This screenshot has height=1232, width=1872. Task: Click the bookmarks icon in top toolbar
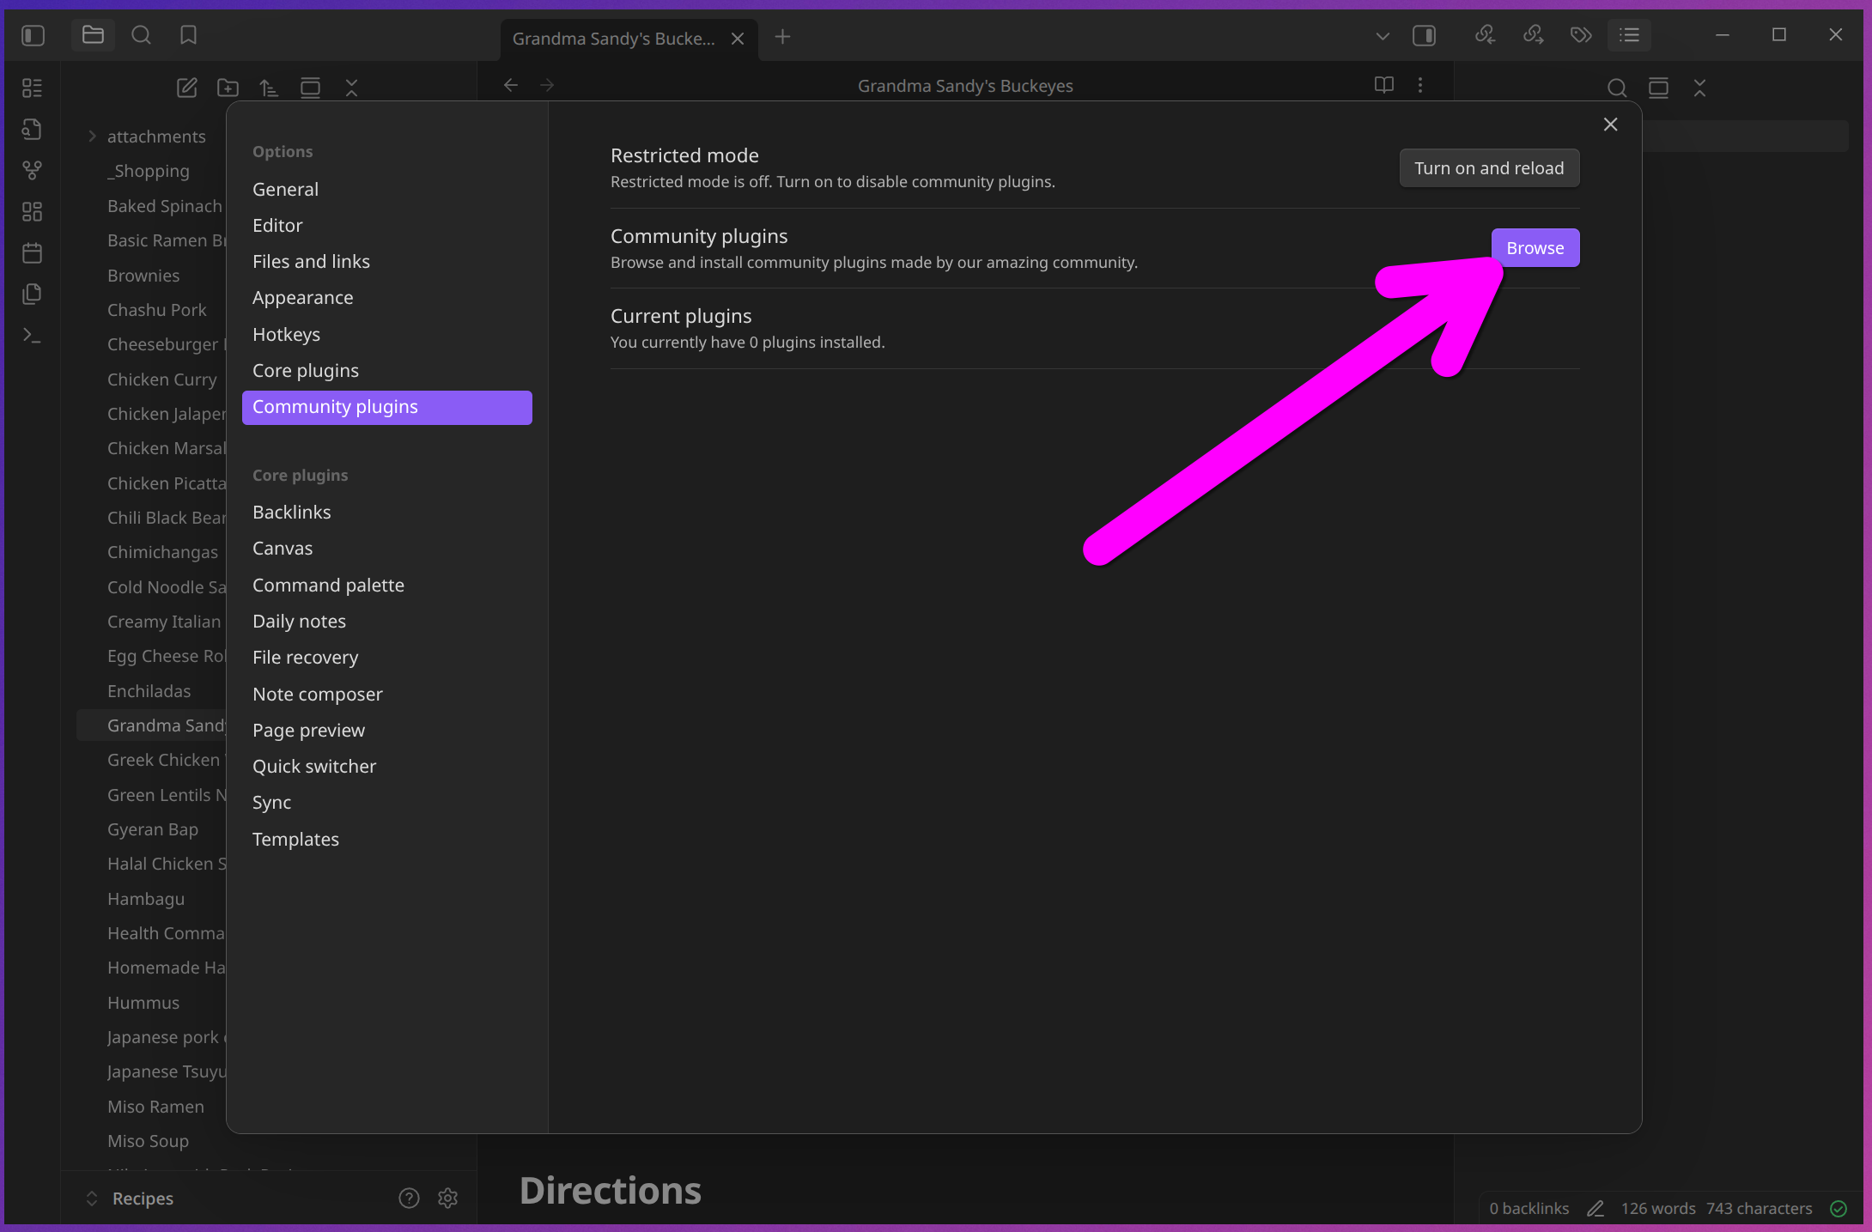[x=188, y=35]
